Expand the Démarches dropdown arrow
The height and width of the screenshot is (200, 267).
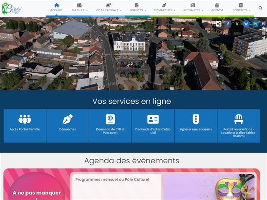click(x=174, y=10)
